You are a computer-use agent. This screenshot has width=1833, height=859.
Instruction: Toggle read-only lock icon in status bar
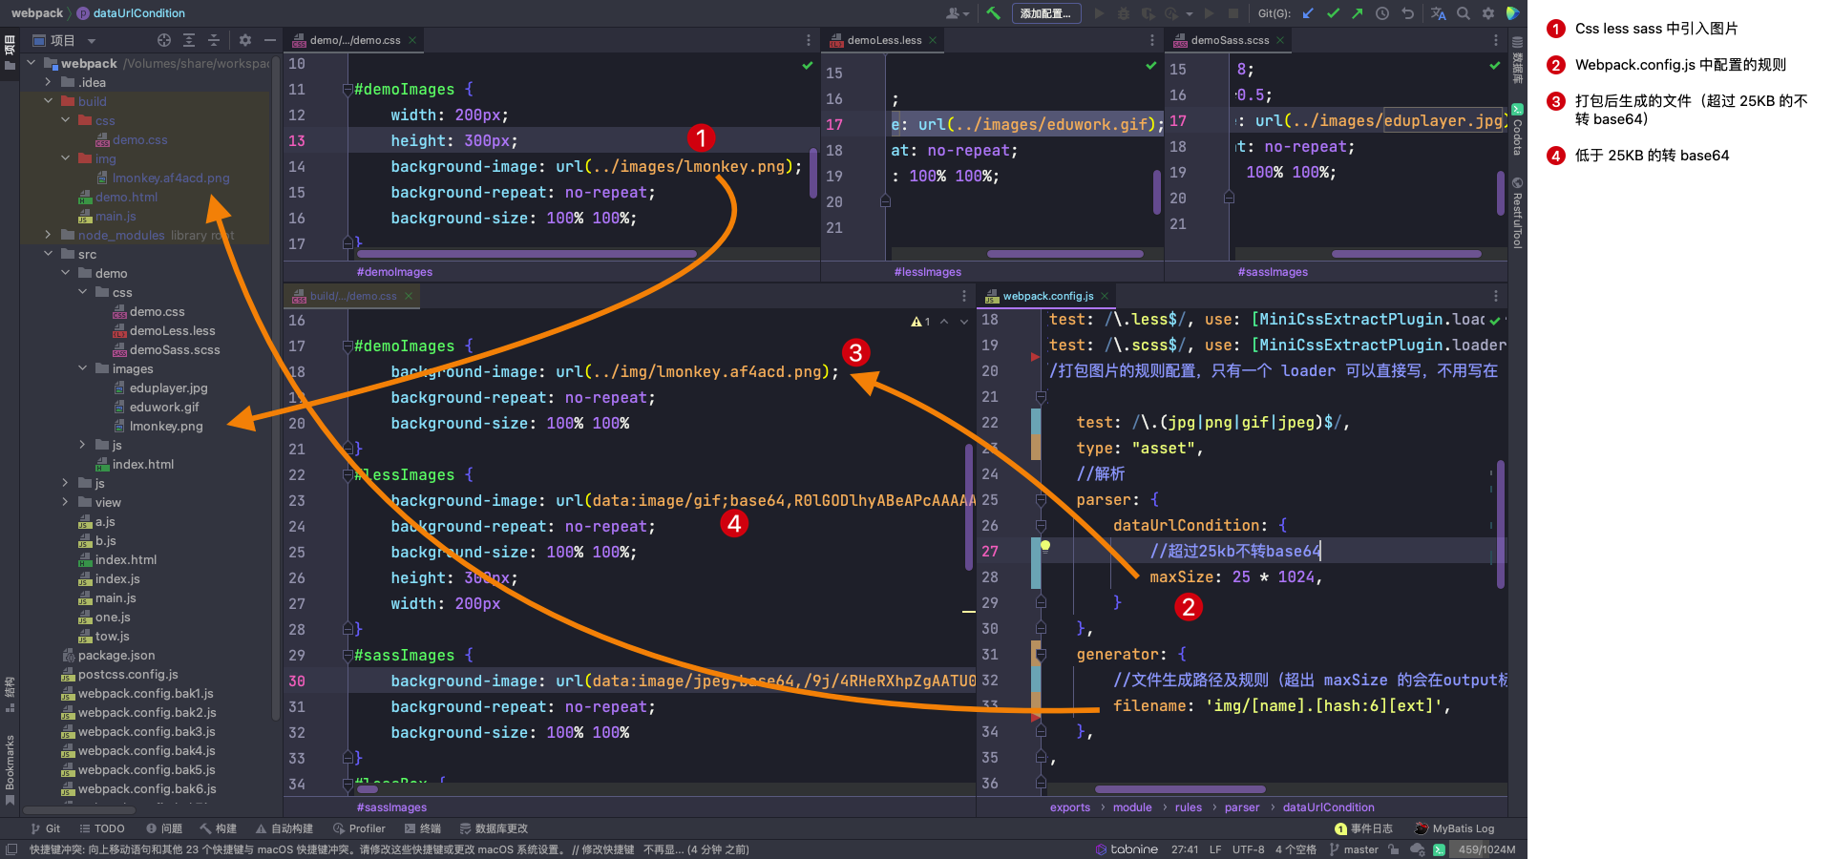1394,849
